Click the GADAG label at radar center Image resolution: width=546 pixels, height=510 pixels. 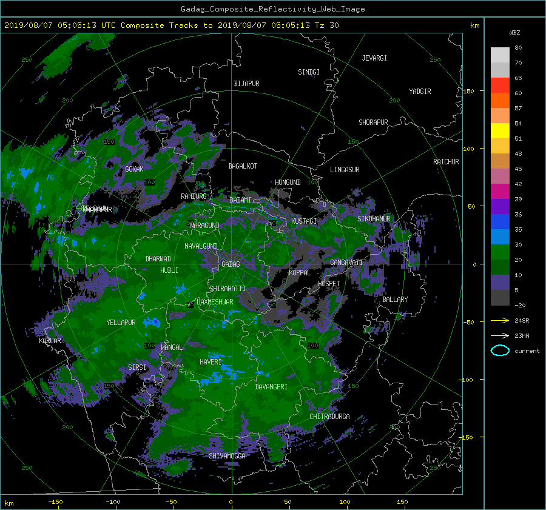click(231, 264)
